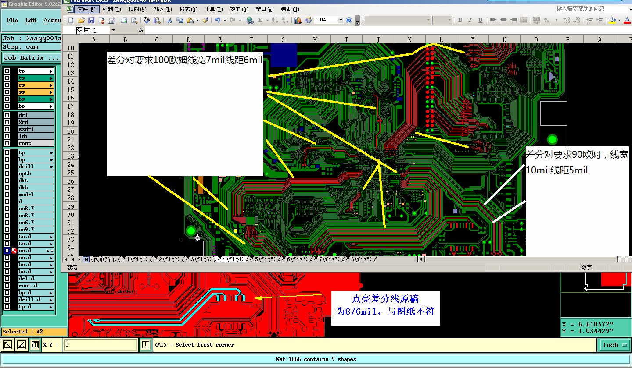The height and width of the screenshot is (368, 632).
Task: Switch to sheet tab 图5(fig5)
Action: pos(262,259)
